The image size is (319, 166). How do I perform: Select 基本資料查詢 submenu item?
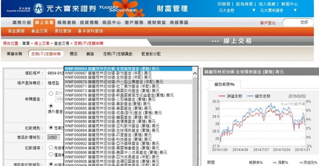pos(90,31)
